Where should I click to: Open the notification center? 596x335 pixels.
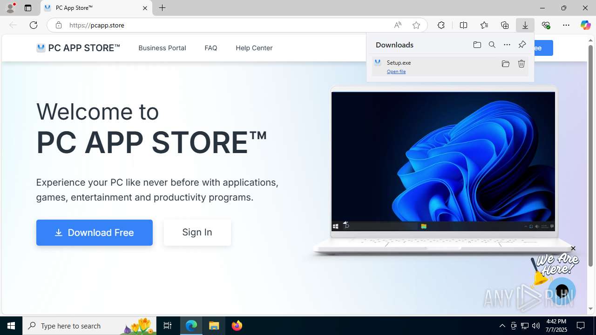pos(581,326)
